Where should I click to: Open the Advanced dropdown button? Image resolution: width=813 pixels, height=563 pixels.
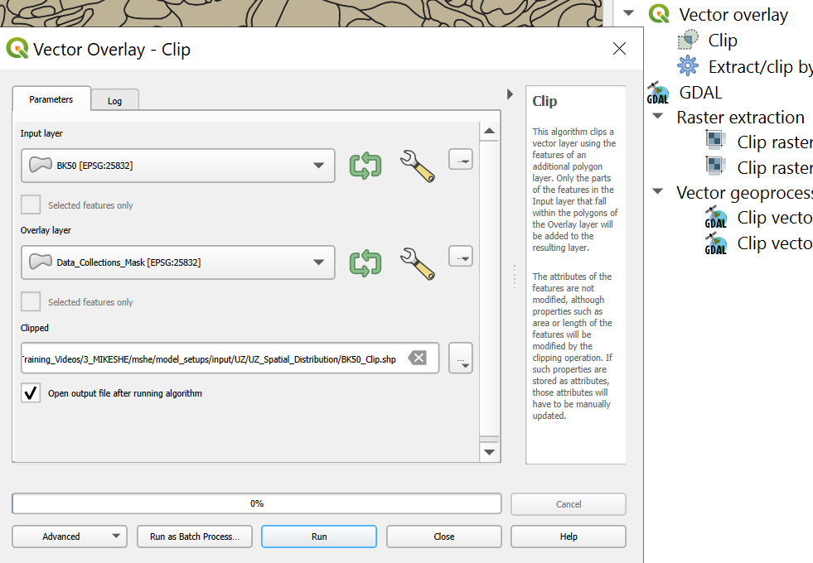coord(70,537)
